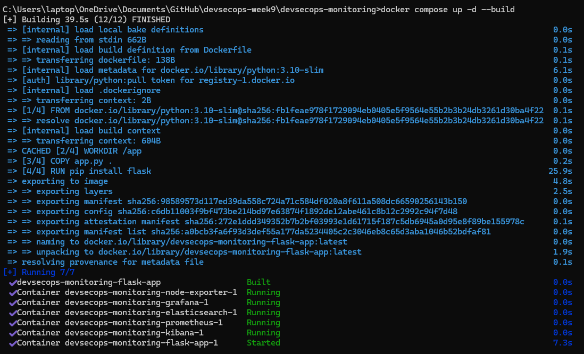Click the checkmark next to node-exporter-1 container
Viewport: 584px width, 354px height.
click(x=13, y=292)
